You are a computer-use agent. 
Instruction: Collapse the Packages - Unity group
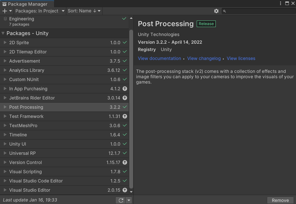pyautogui.click(x=3, y=33)
